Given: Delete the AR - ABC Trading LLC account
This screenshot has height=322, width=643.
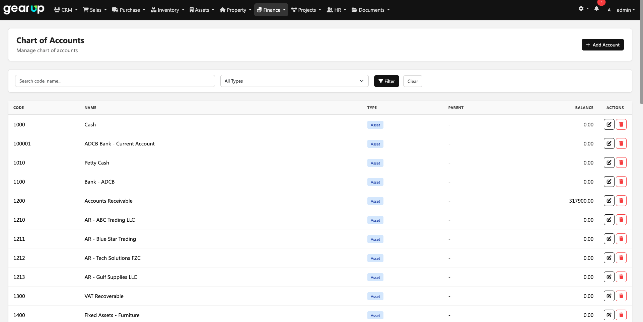Looking at the screenshot, I should point(621,220).
